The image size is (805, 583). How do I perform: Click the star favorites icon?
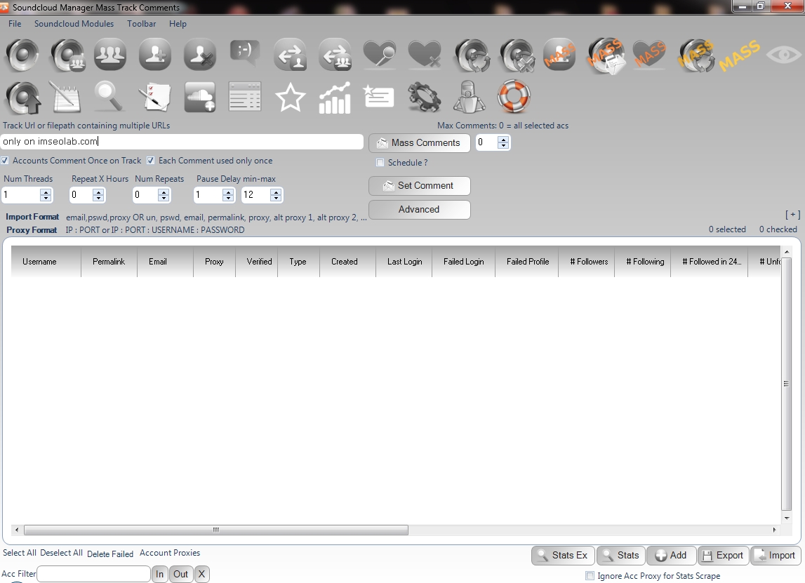[290, 98]
